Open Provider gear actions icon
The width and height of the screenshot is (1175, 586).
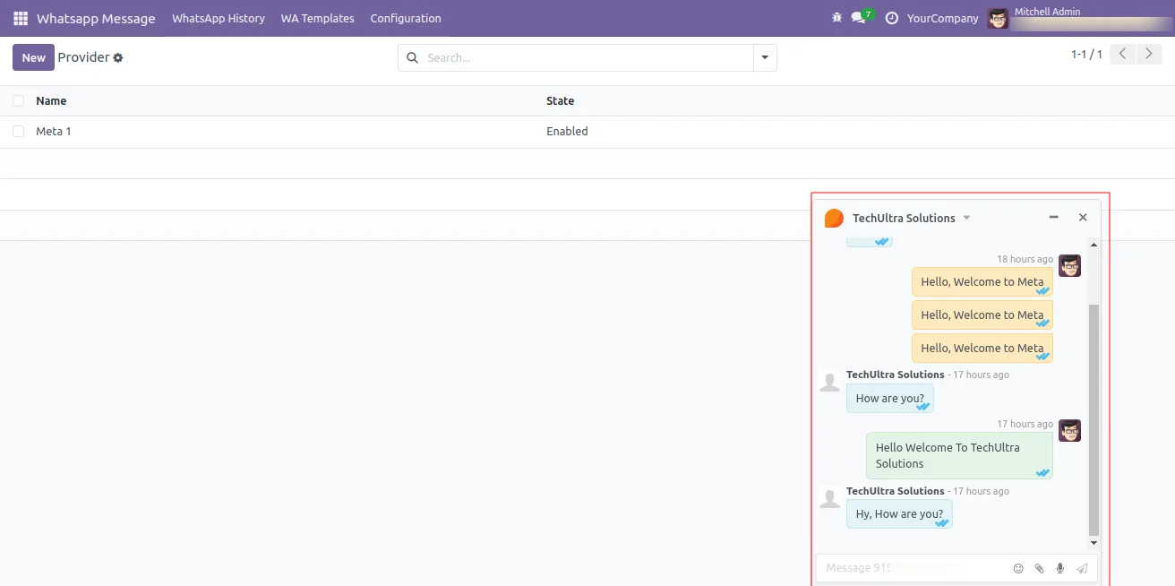[118, 58]
